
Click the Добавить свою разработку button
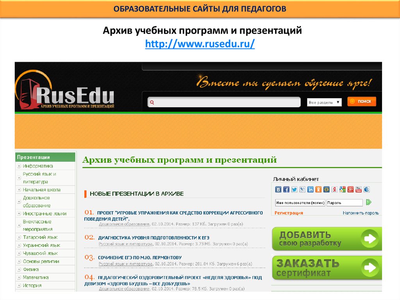(327, 239)
